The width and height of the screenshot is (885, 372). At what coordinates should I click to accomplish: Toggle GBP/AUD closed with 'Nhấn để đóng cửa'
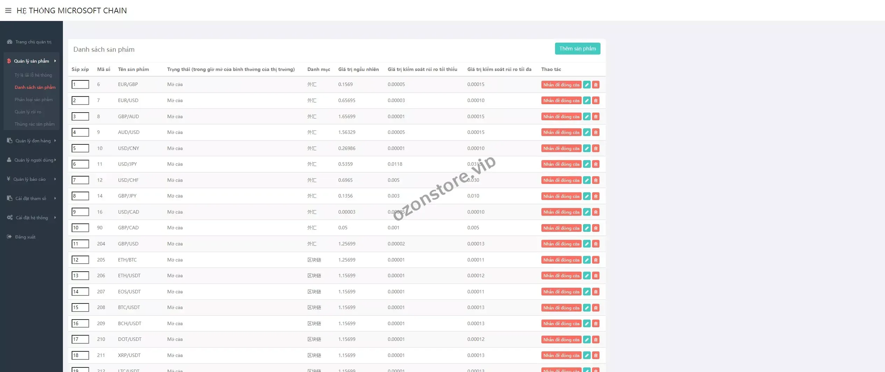coord(561,116)
